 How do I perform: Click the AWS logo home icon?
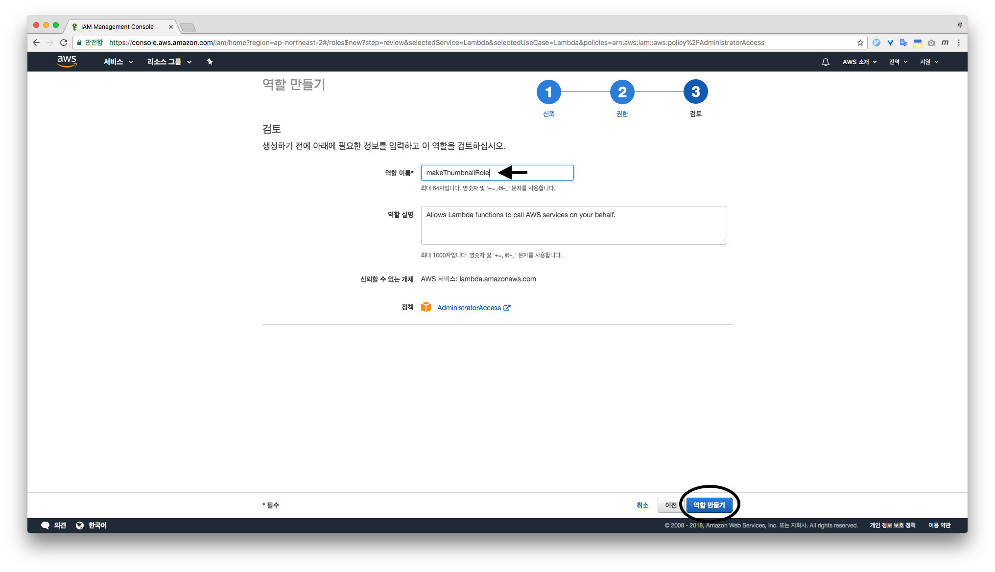67,61
